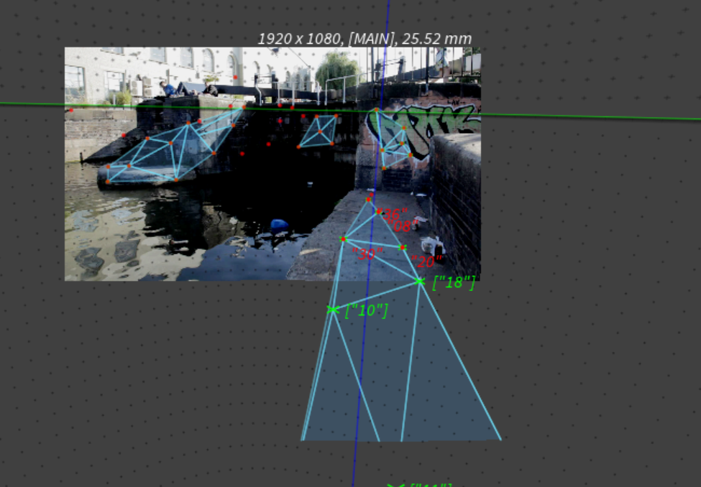Viewport: 701px width, 487px height.
Task: Click the green ["18"] tracker label
Action: pos(454,282)
